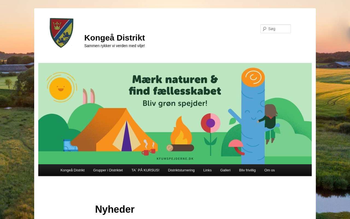Open the Grupper i Distriktet menu
This screenshot has height=219, width=350.
point(108,170)
